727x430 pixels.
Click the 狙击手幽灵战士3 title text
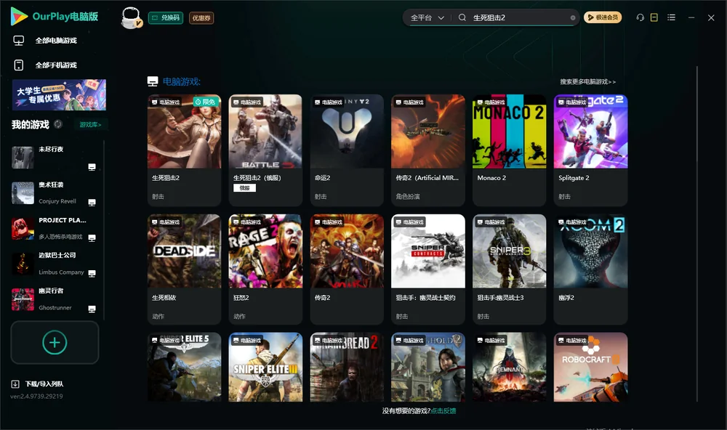500,298
